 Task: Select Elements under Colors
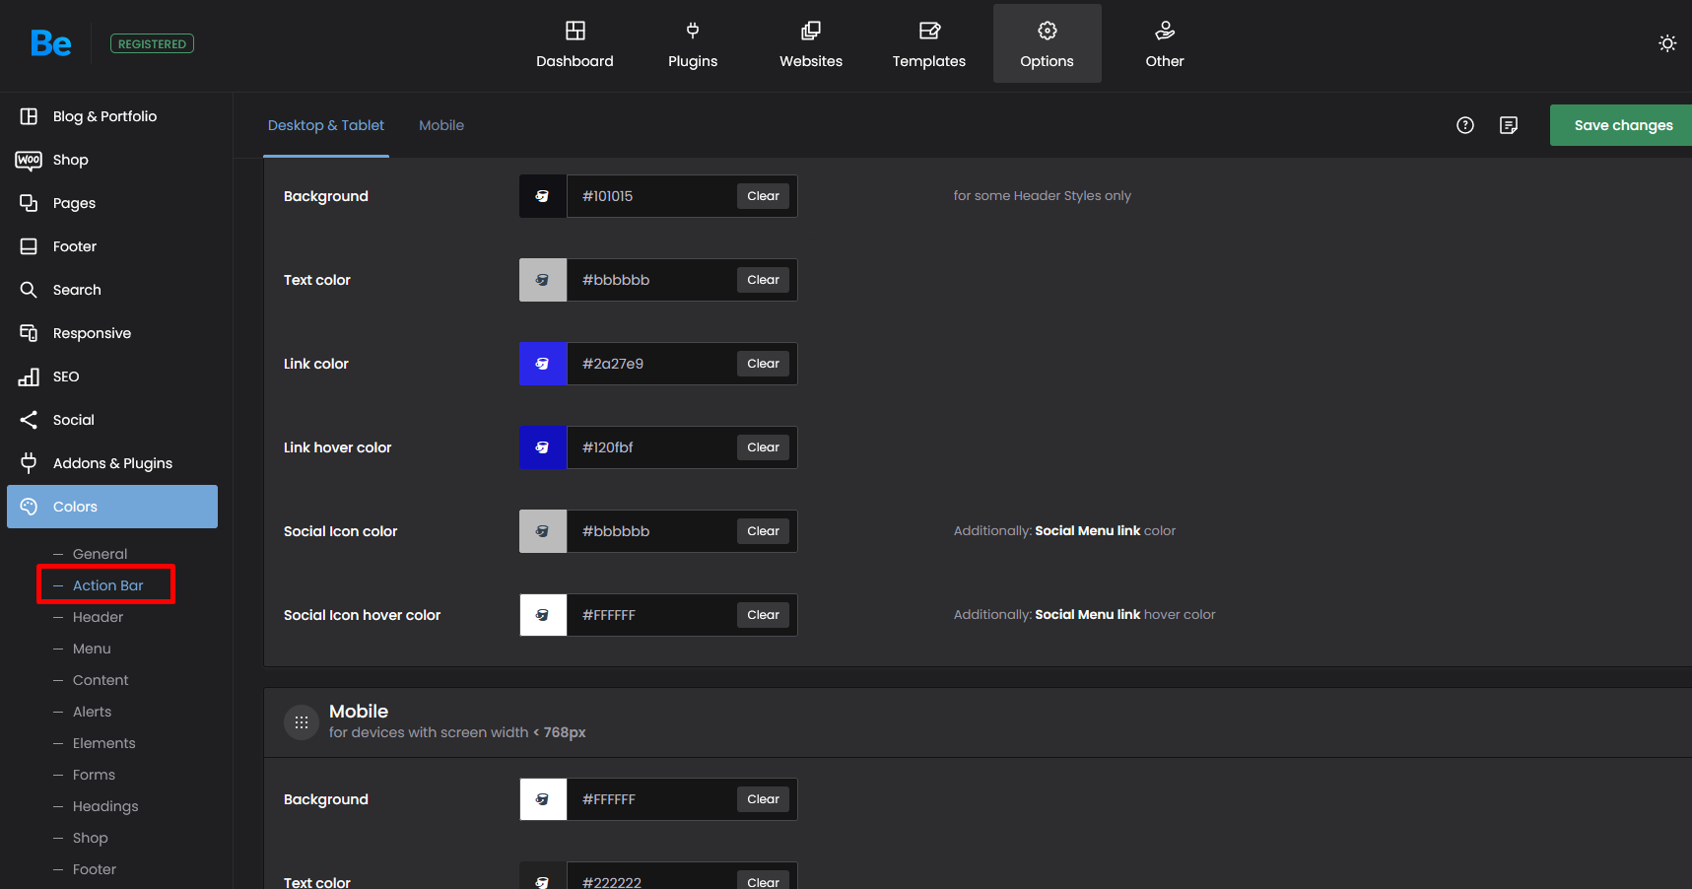click(103, 743)
